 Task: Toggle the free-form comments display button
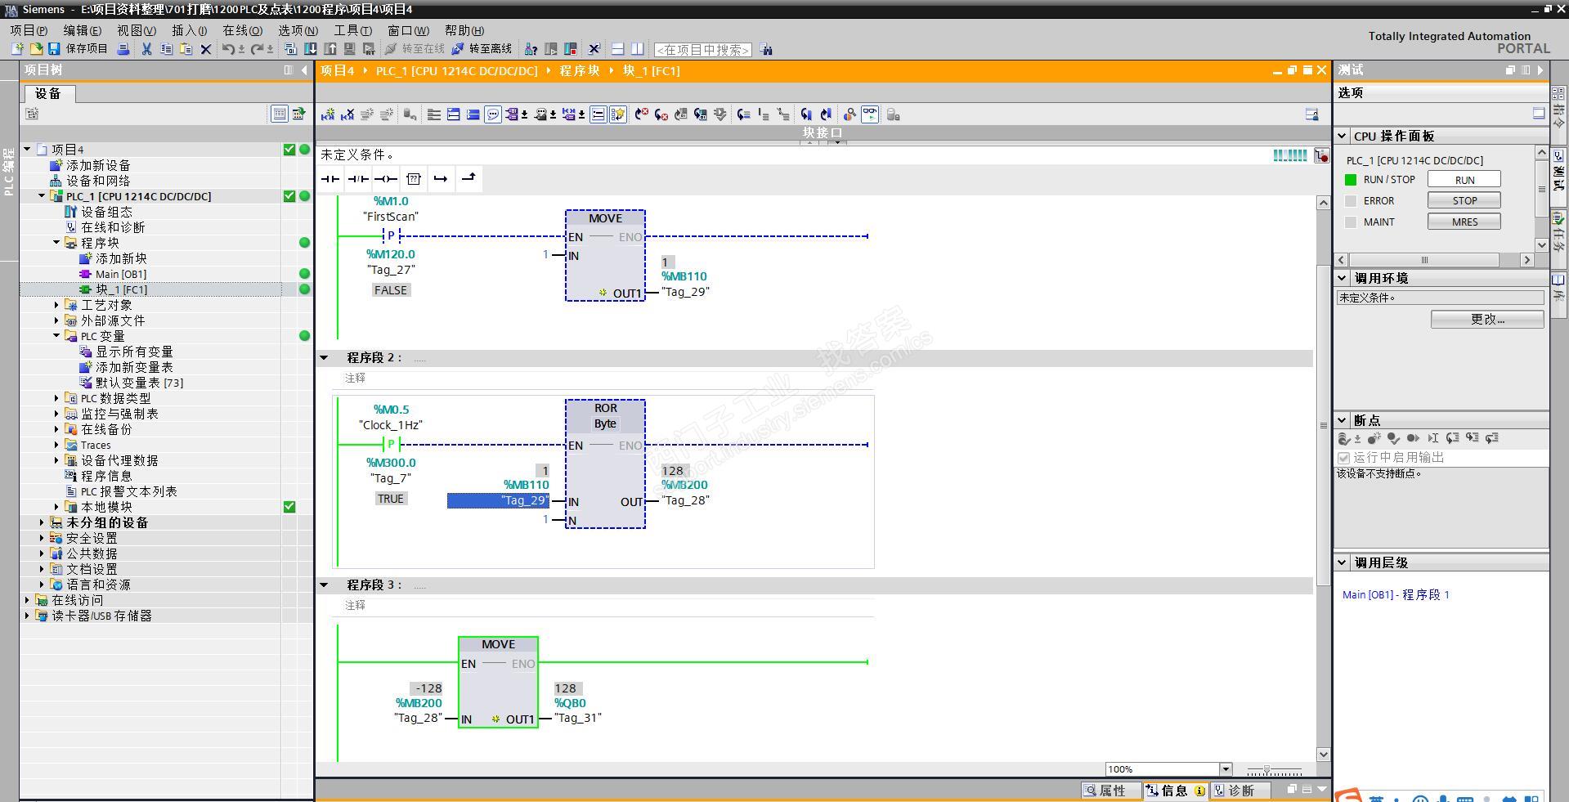pos(493,114)
